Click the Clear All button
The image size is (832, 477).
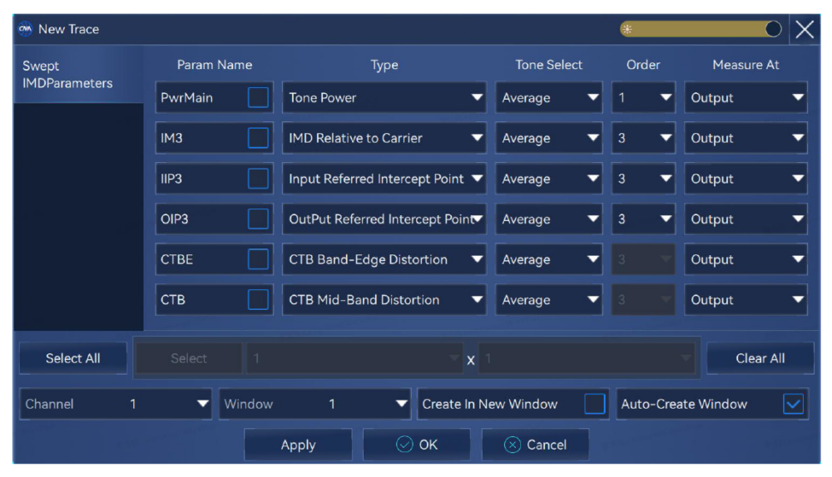coord(760,358)
